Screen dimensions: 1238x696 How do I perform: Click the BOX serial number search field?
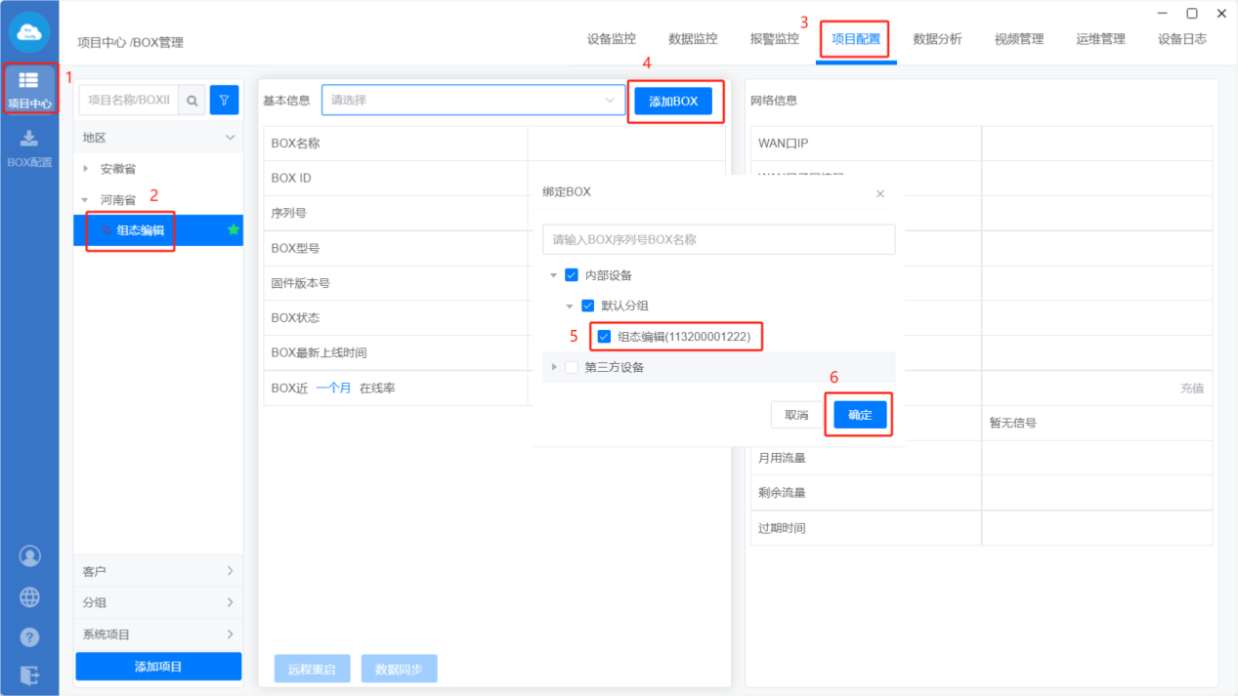pyautogui.click(x=718, y=239)
